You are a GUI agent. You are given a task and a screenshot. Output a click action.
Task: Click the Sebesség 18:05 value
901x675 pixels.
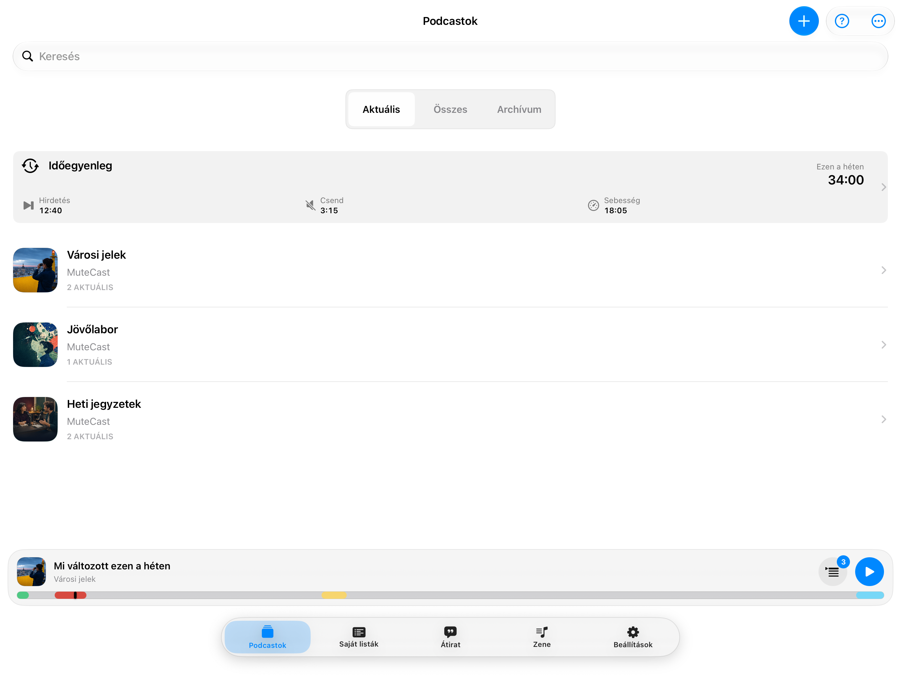[616, 211]
